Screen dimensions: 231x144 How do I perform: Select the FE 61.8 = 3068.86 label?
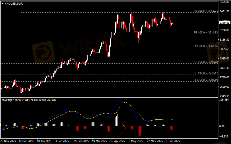pyautogui.click(x=206, y=46)
